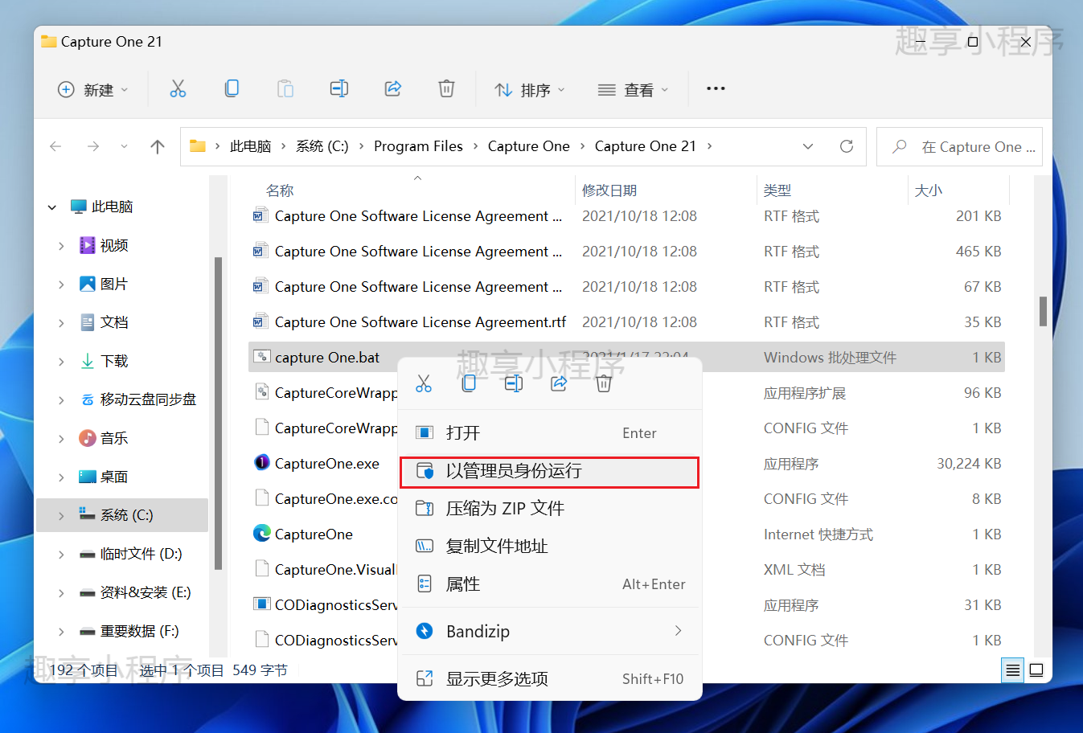
Task: Expand the 重要数据 (F:) drive node
Action: coord(62,632)
